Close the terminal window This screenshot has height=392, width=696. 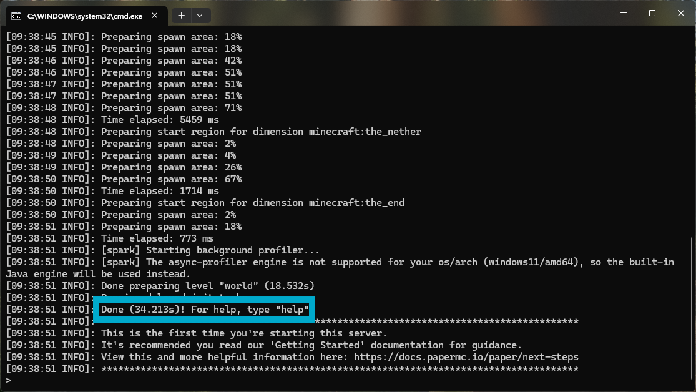pyautogui.click(x=680, y=13)
